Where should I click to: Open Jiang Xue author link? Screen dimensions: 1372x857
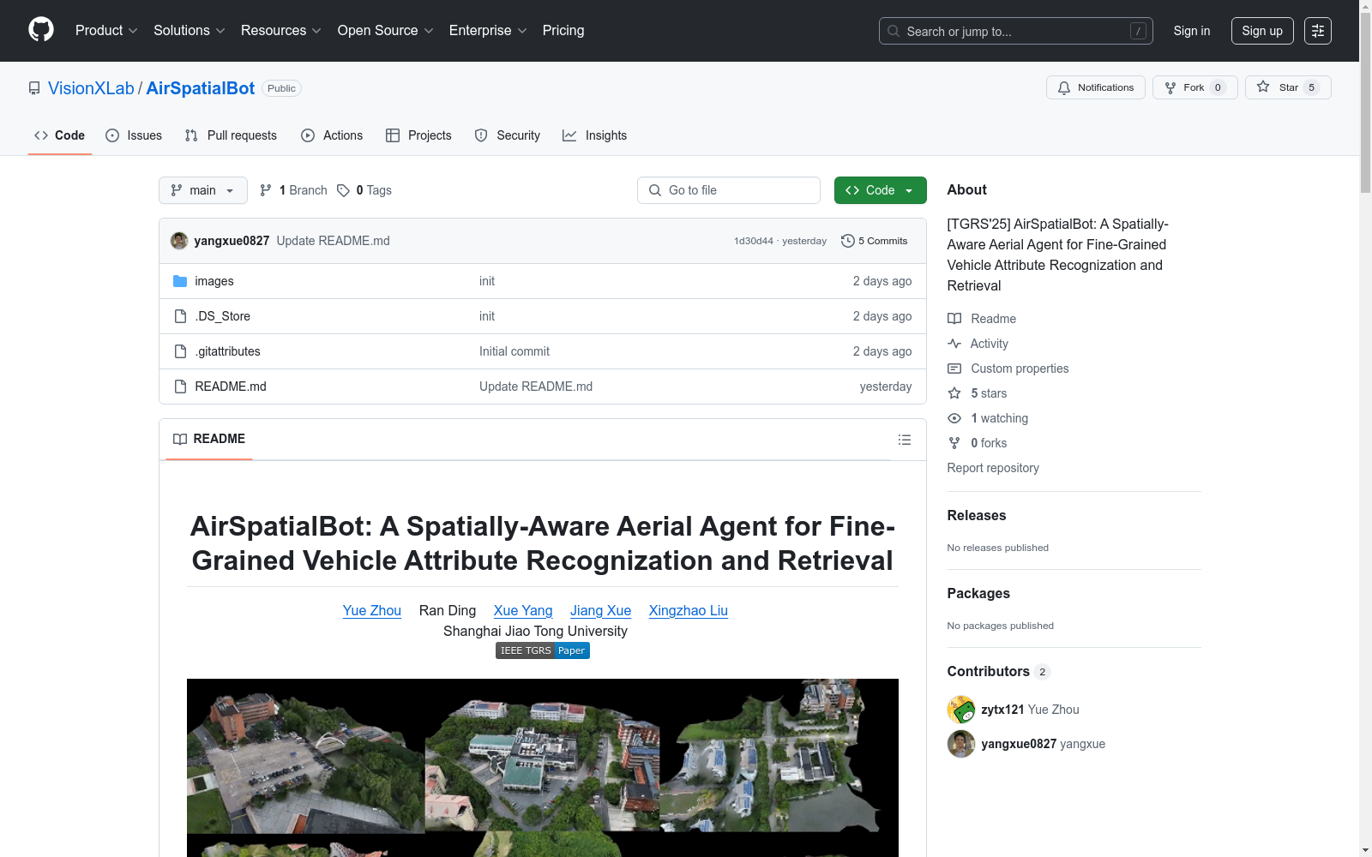pos(601,610)
